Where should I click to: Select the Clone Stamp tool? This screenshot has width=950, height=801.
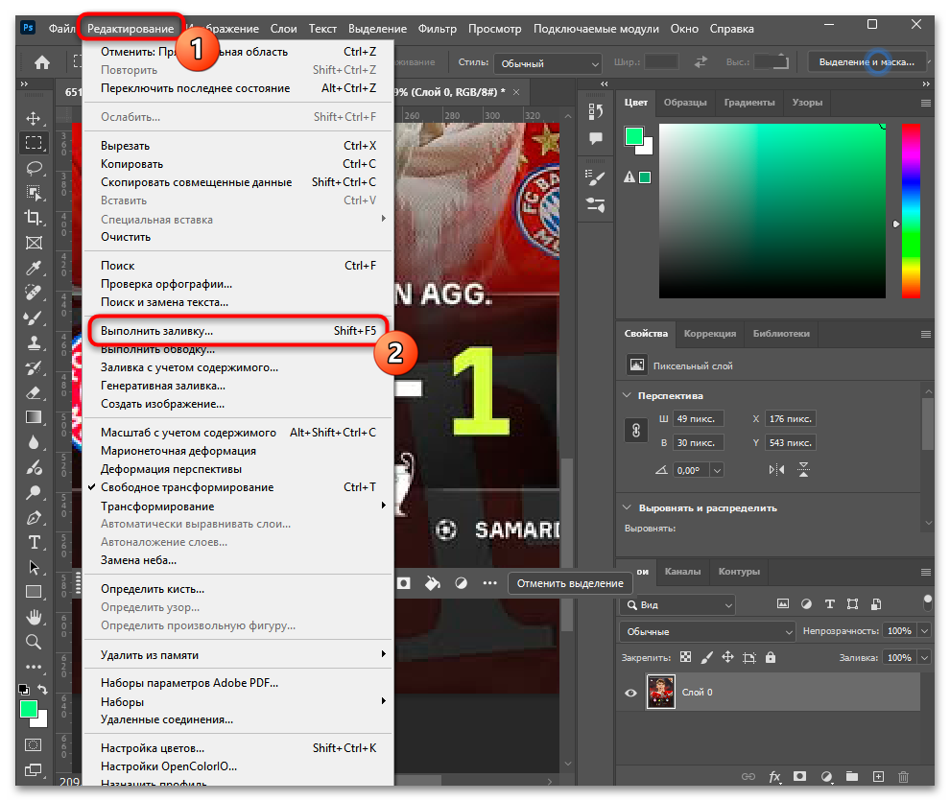[34, 342]
